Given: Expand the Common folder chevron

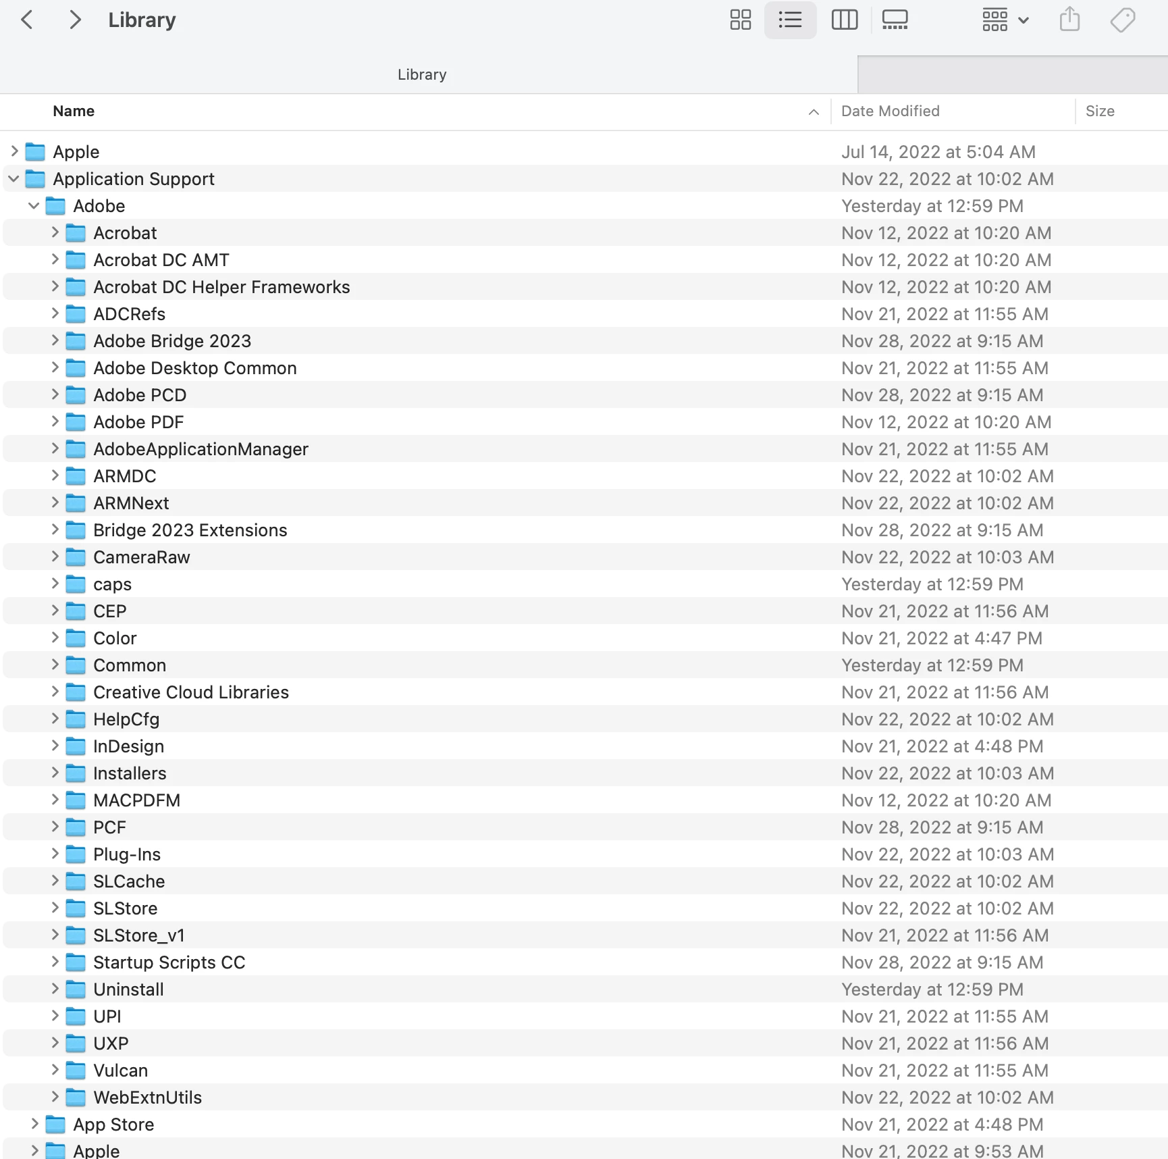Looking at the screenshot, I should [x=55, y=665].
